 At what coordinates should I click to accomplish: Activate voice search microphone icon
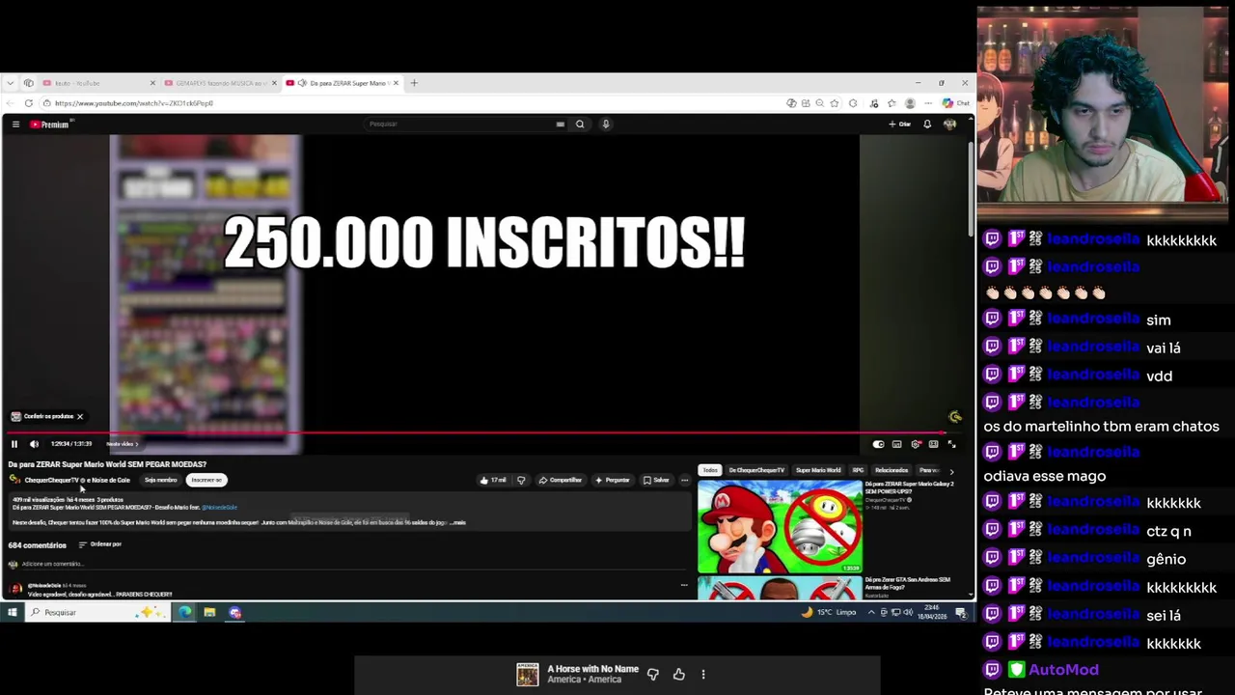[x=606, y=124]
